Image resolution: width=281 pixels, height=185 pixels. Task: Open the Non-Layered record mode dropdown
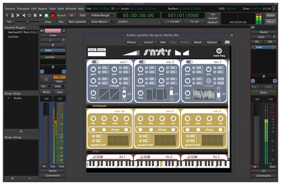point(77,22)
